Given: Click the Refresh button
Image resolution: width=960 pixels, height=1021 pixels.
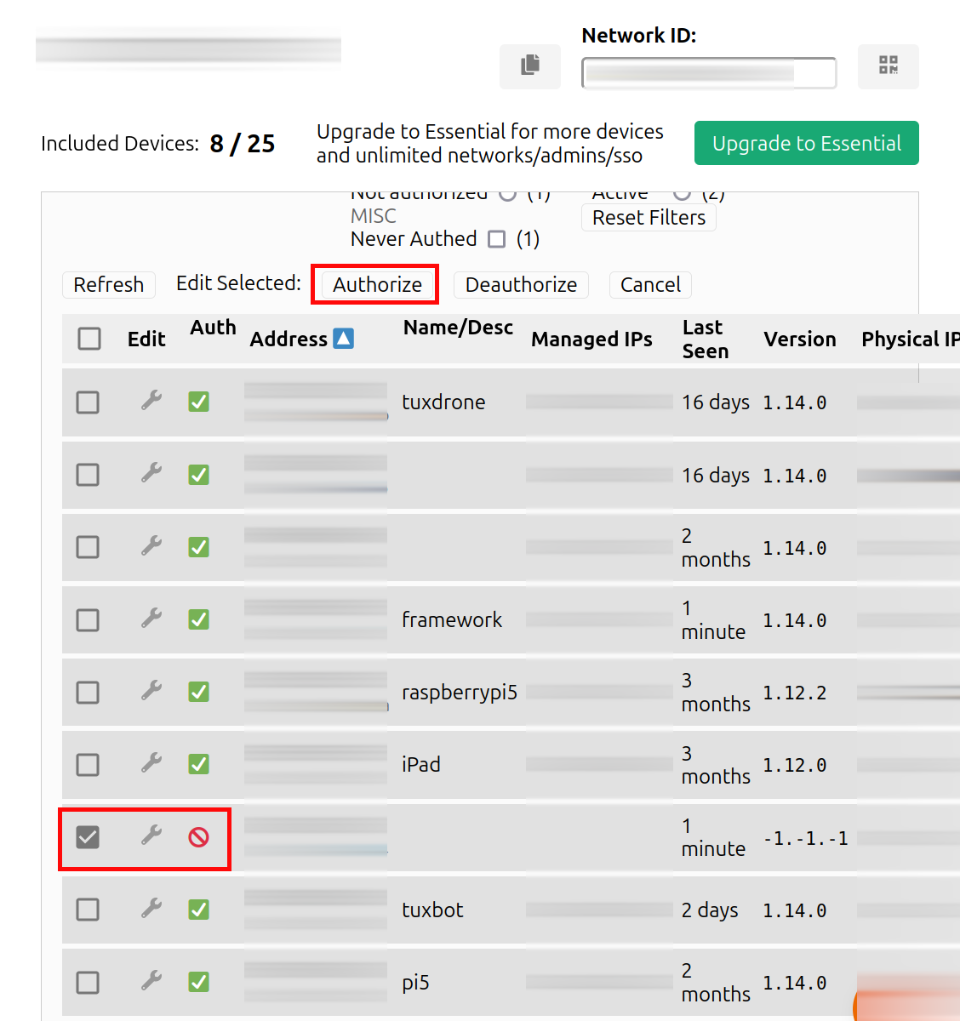Looking at the screenshot, I should 109,284.
